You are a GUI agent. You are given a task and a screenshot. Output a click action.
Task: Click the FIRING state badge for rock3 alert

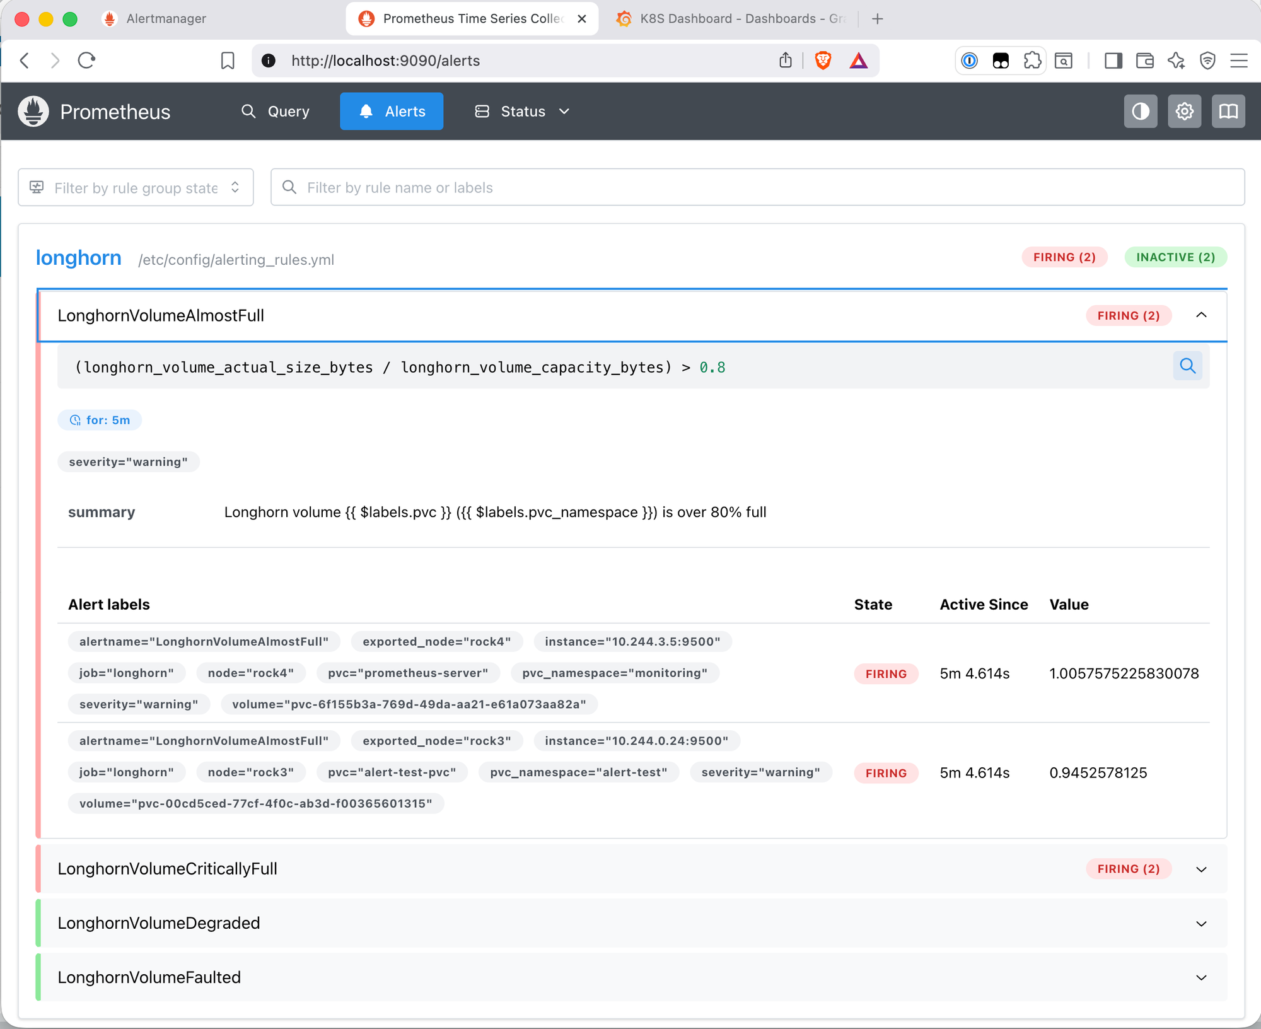[886, 773]
